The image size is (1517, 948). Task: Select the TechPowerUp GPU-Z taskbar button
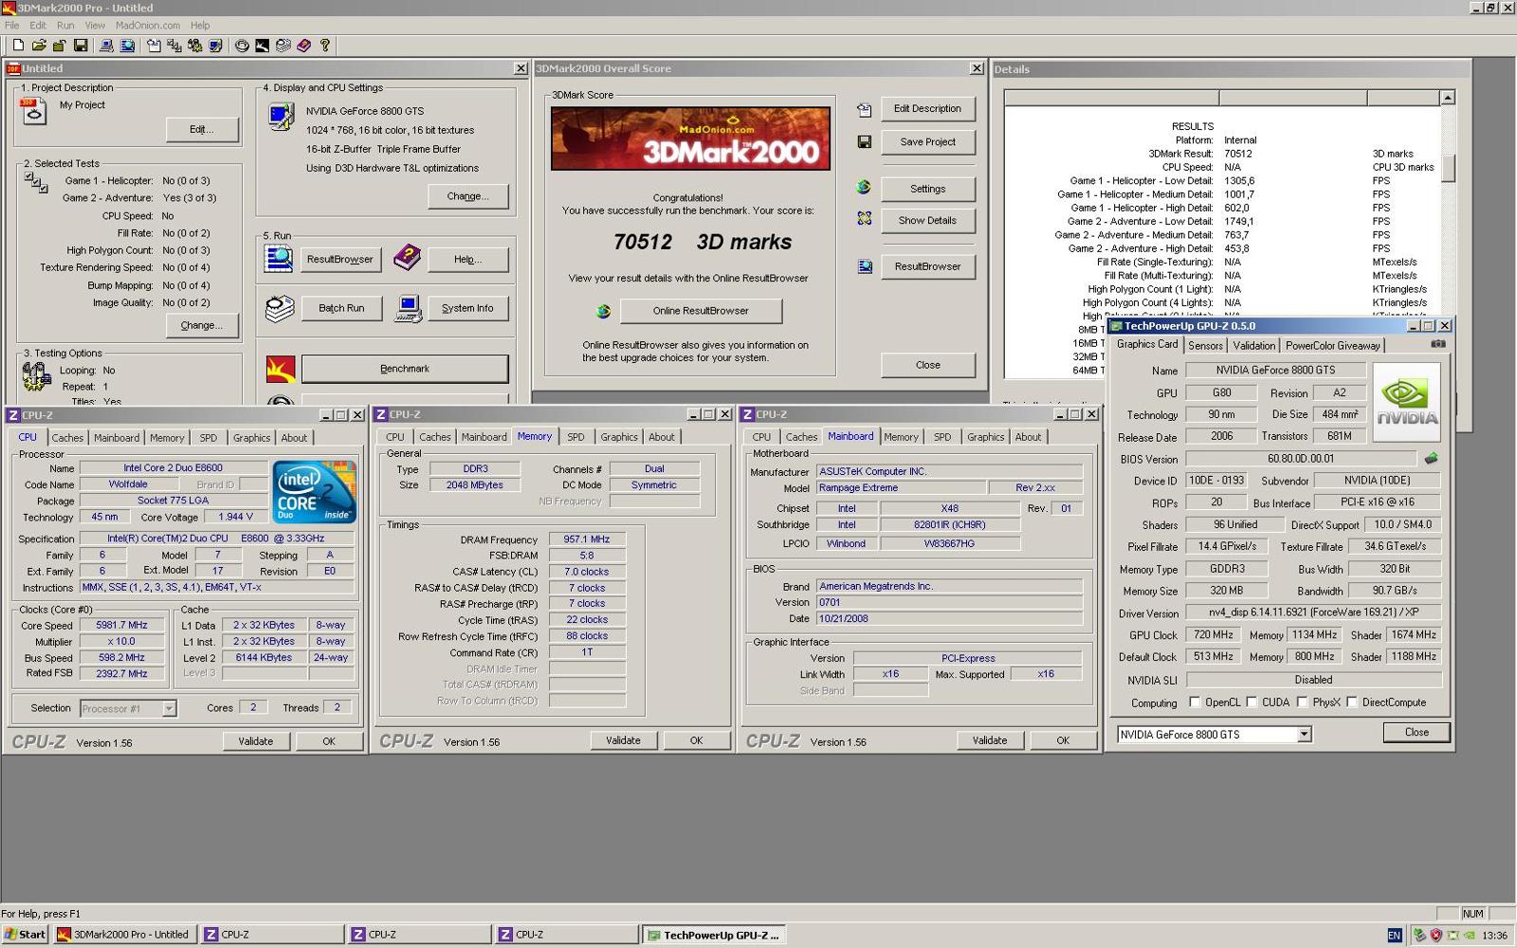click(x=712, y=935)
